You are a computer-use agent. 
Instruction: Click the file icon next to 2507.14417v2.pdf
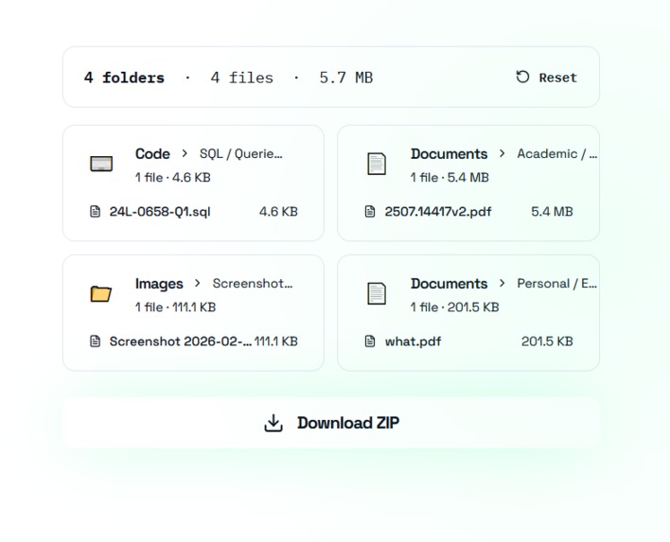point(370,212)
